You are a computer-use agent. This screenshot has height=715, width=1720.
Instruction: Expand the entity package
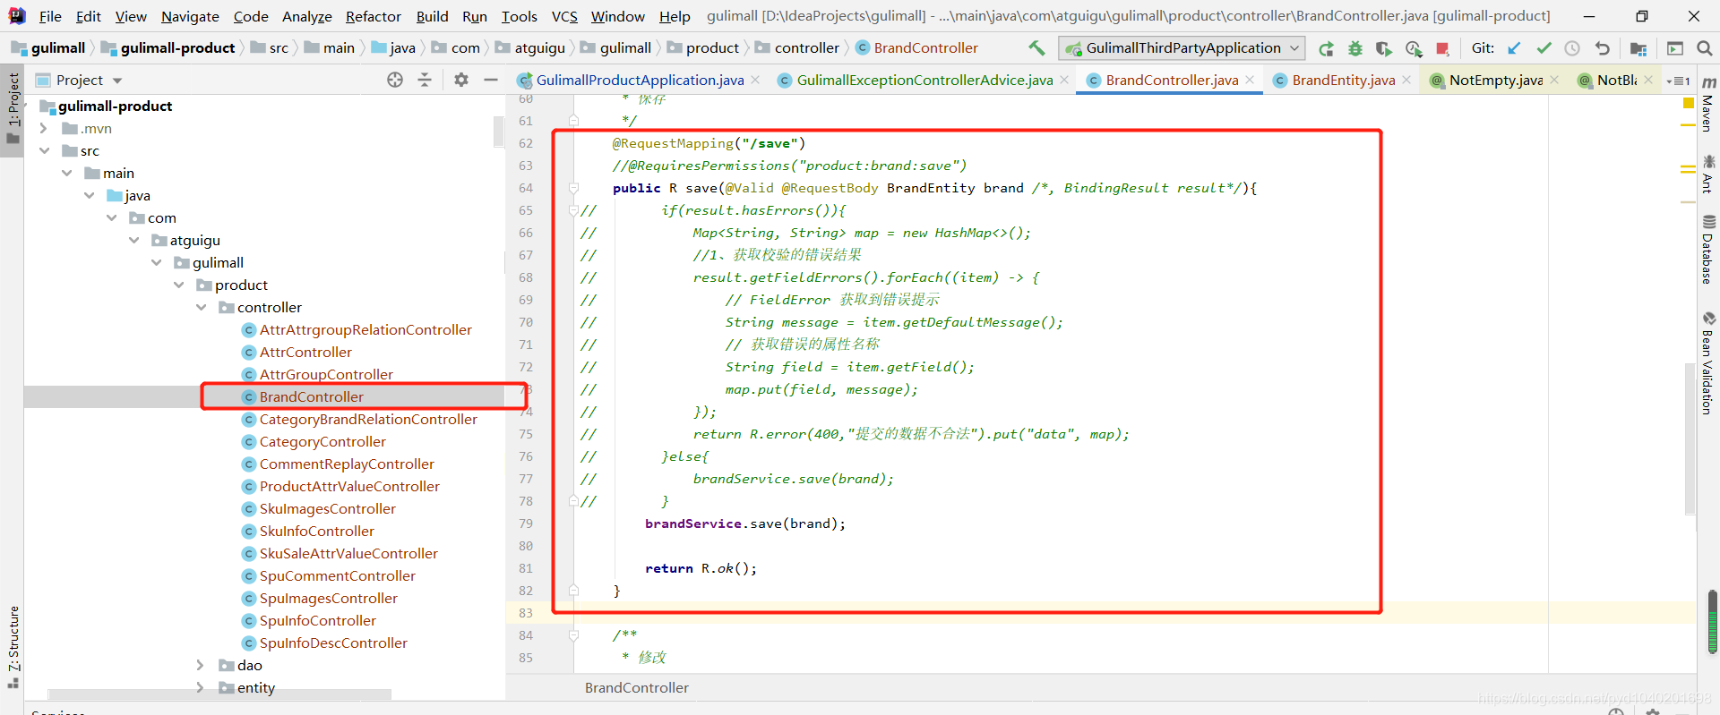point(200,688)
